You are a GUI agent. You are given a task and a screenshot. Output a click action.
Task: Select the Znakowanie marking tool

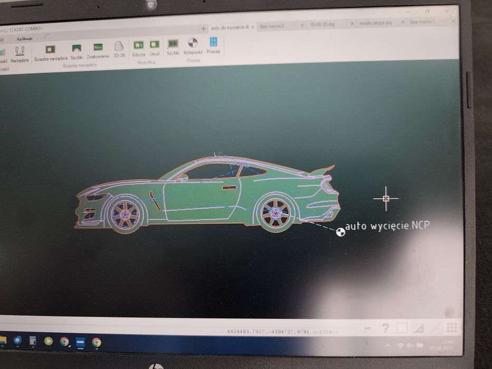[x=98, y=51]
